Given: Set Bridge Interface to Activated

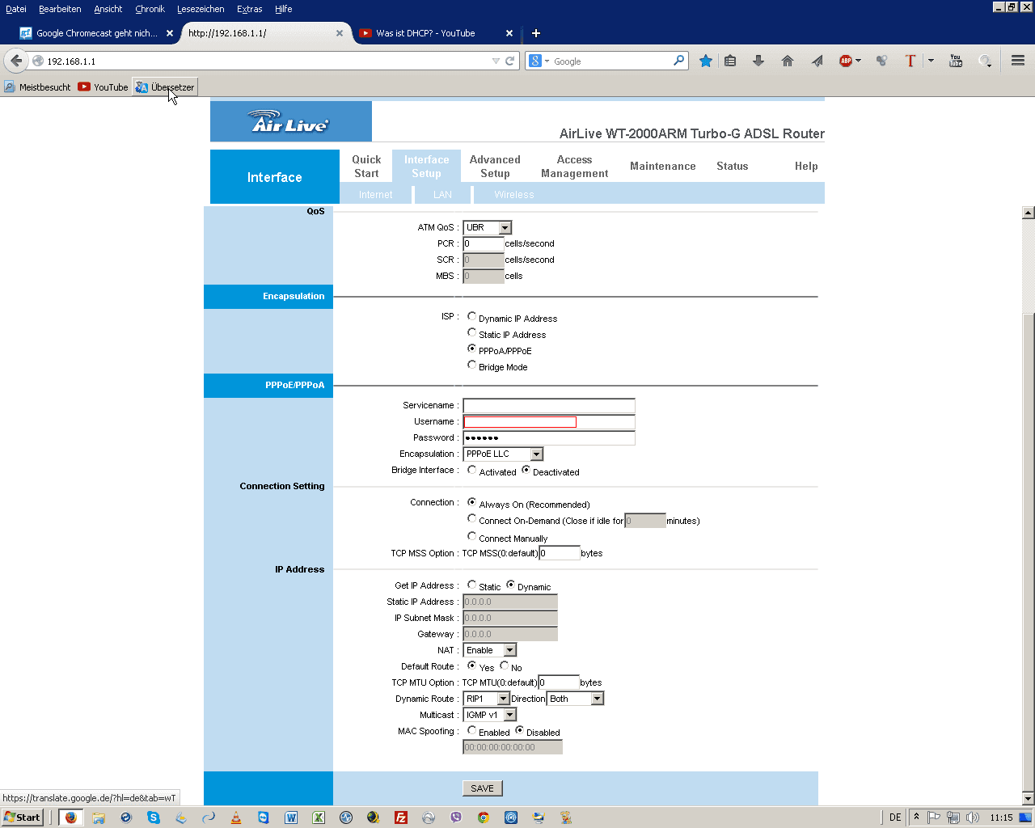Looking at the screenshot, I should 472,471.
